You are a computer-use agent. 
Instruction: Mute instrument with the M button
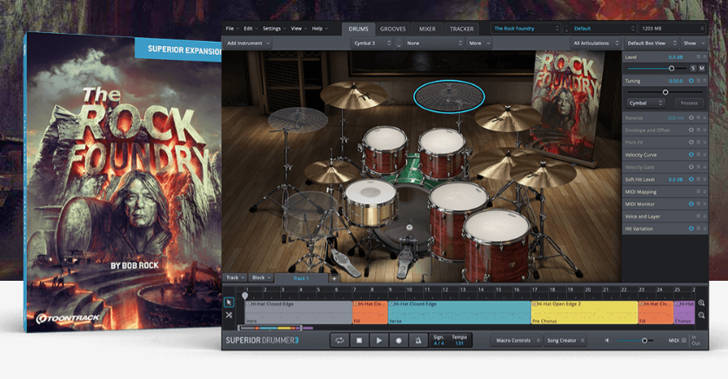pos(702,68)
